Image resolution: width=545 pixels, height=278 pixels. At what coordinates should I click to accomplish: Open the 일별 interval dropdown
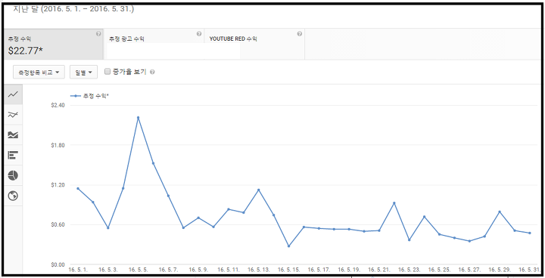(x=83, y=73)
